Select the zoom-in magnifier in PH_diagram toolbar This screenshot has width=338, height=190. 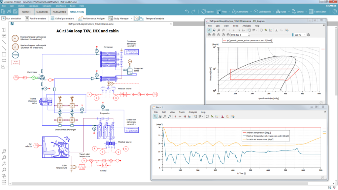coord(219,30)
